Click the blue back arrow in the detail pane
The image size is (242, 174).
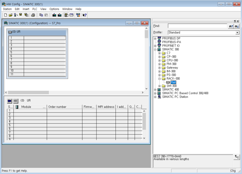(10, 101)
